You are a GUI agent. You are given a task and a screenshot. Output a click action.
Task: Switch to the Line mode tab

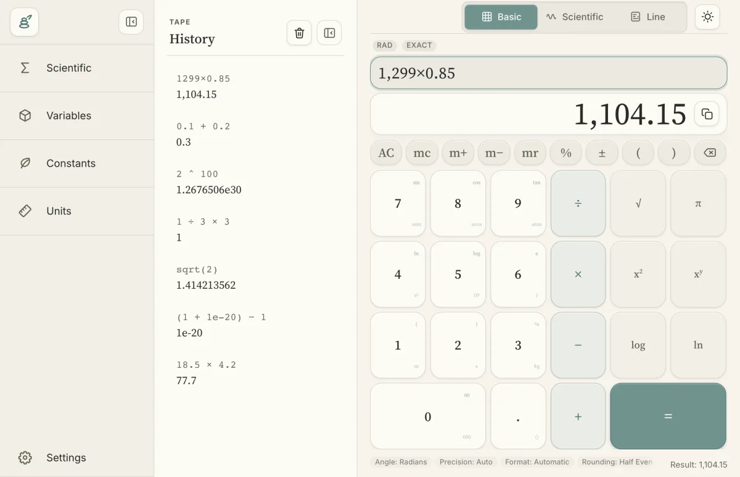[x=648, y=17]
